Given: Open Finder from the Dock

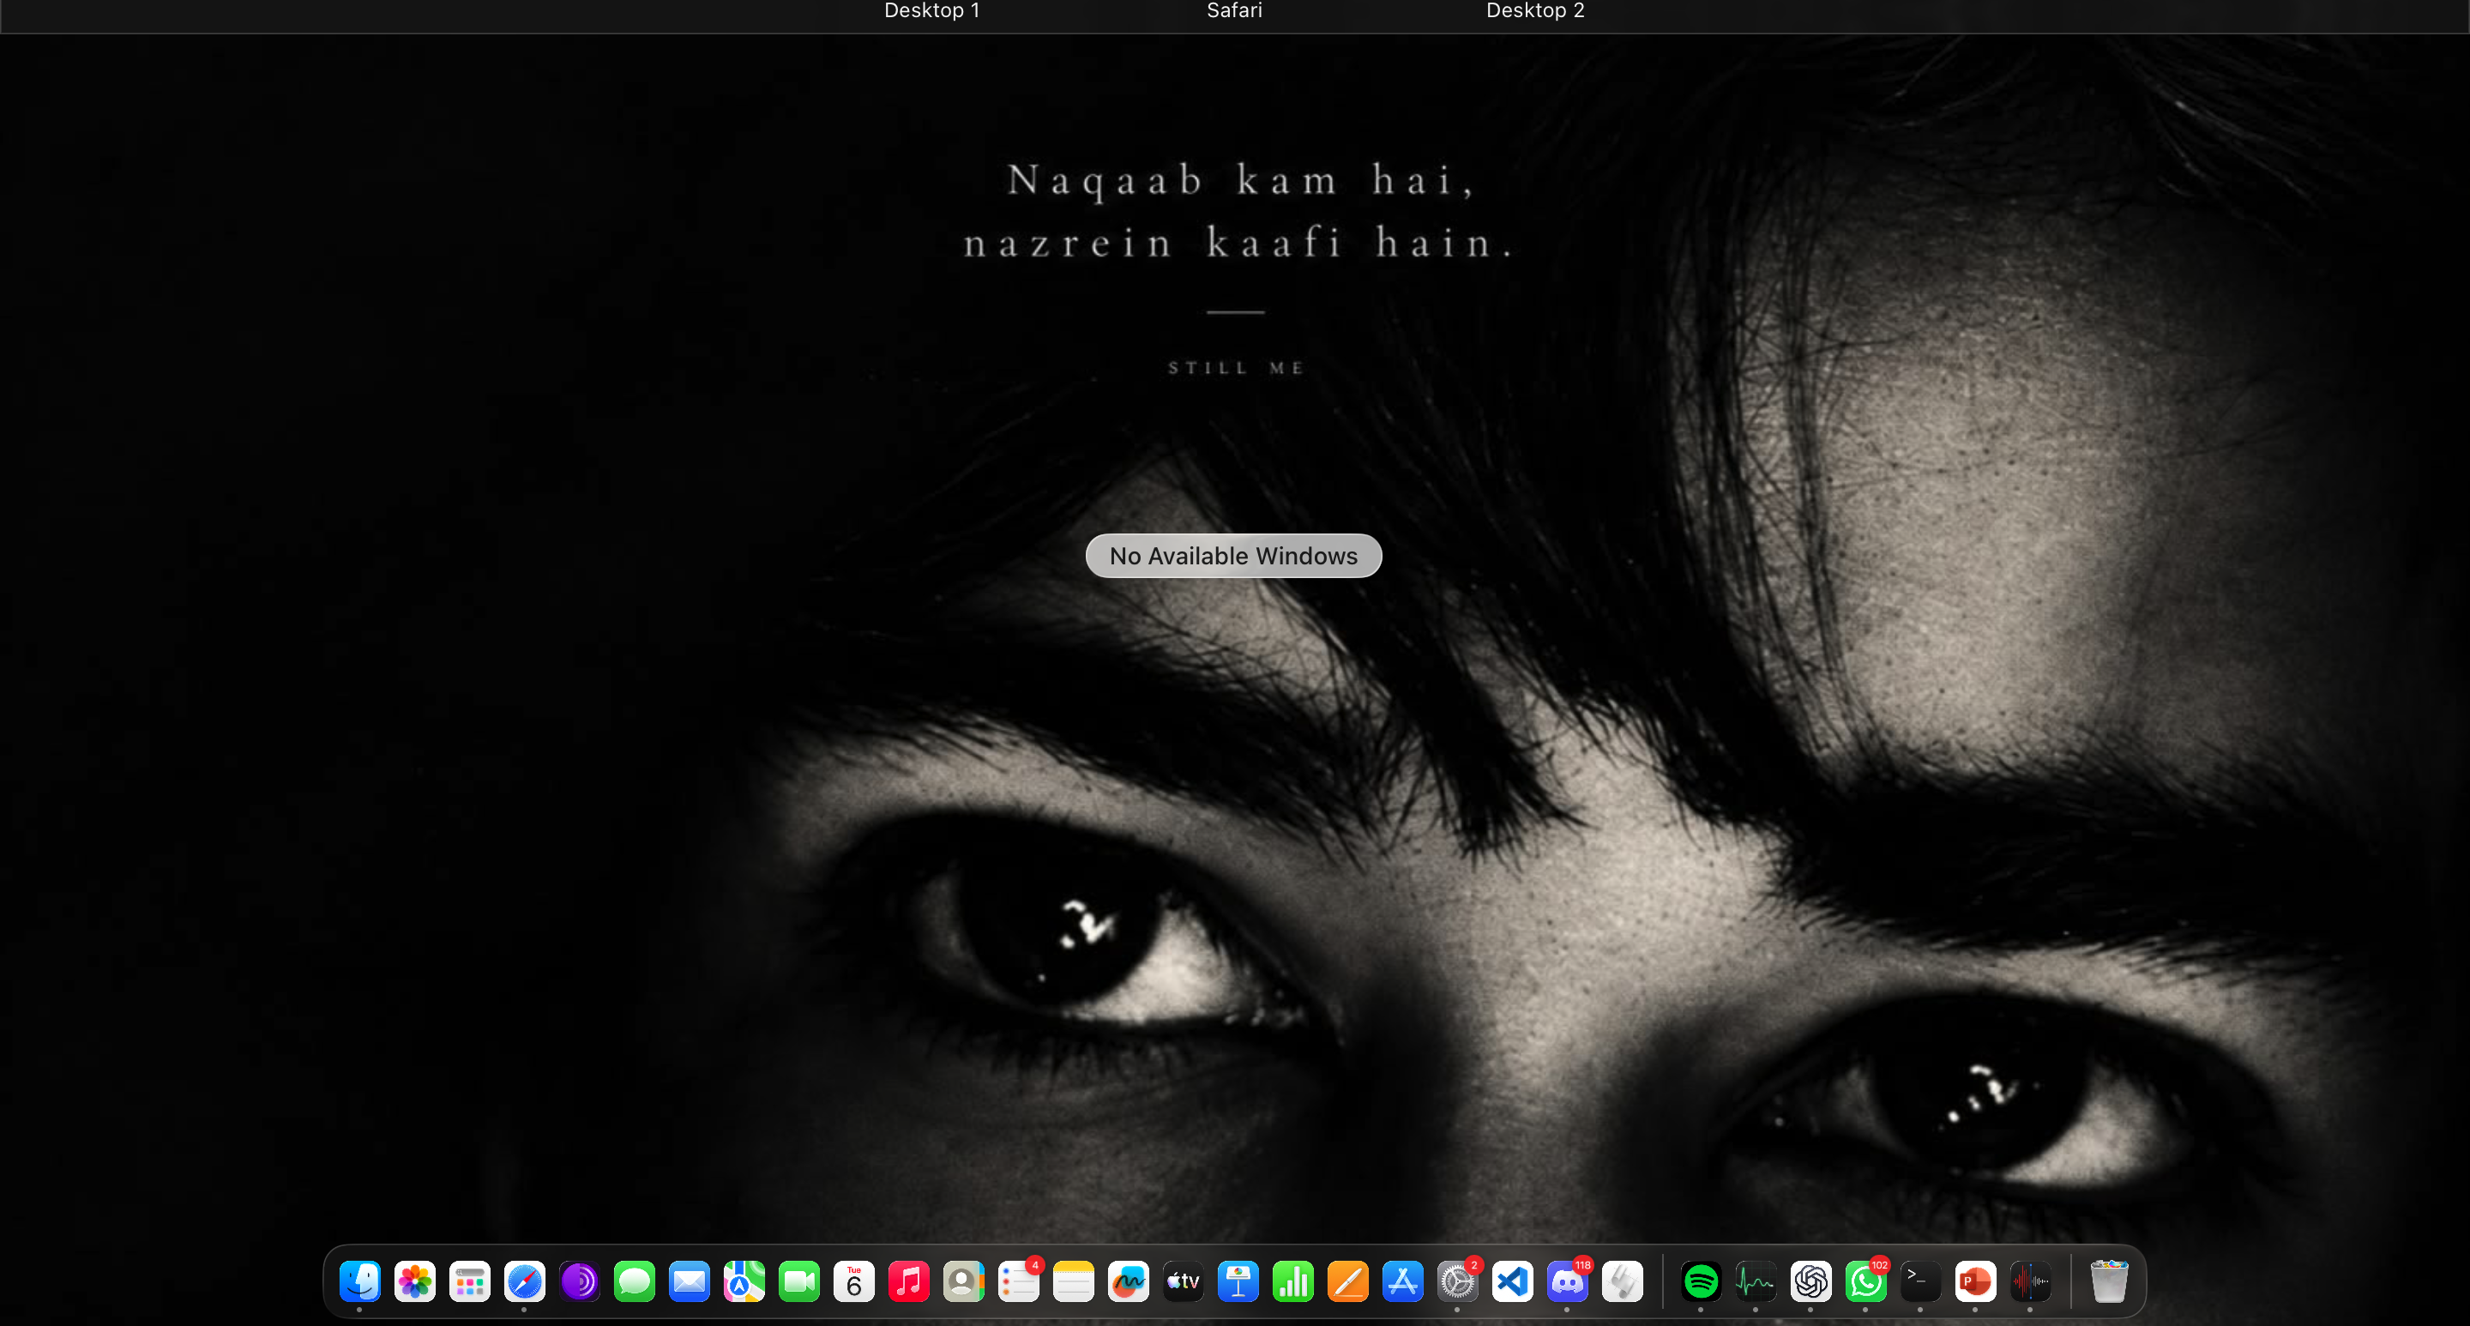Looking at the screenshot, I should click(x=359, y=1281).
